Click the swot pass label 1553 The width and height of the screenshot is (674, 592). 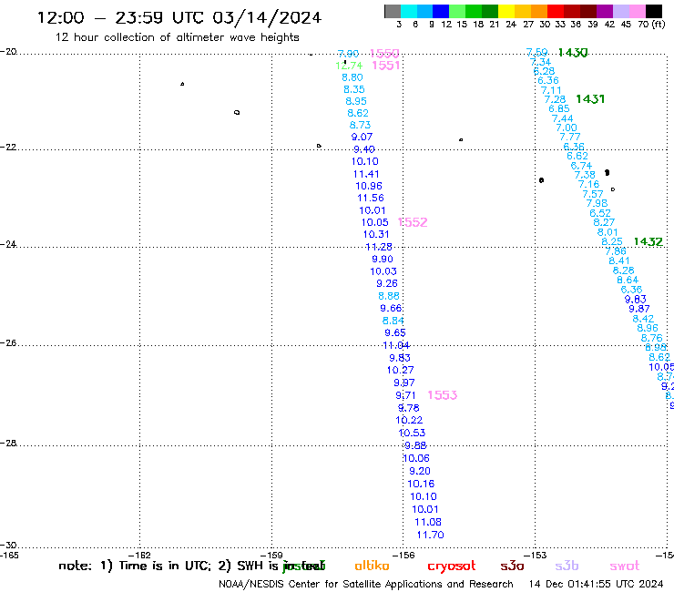coord(443,395)
